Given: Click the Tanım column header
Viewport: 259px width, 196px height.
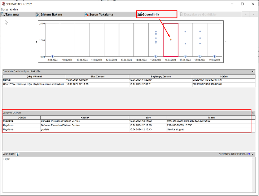Looking at the screenshot, I should [x=211, y=117].
